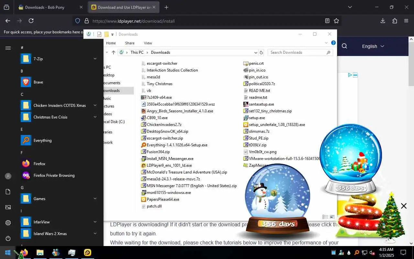Close the LDPlayer download tab
The height and width of the screenshot is (259, 414).
pos(154,7)
